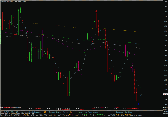Click the 9 Jun 16:00 time axis label
168x117 pixels.
coord(102,116)
